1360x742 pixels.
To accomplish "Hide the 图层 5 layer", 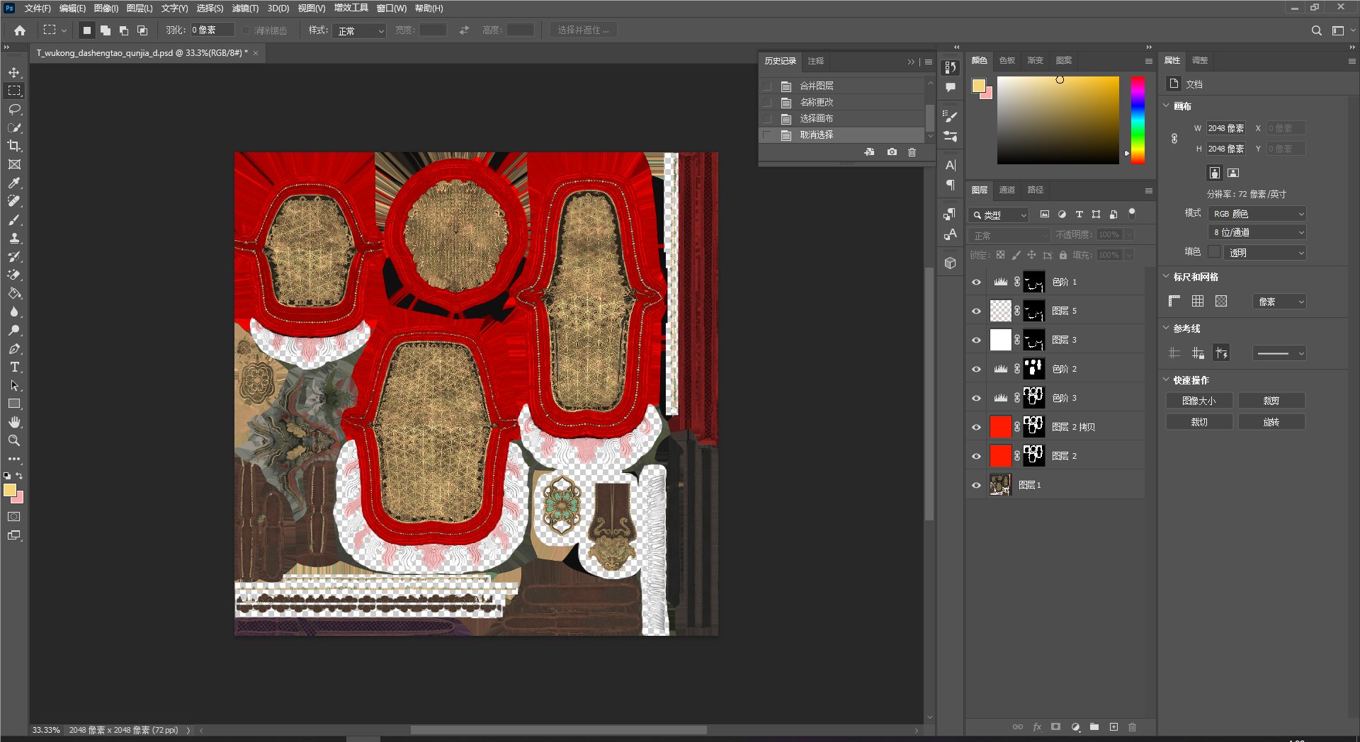I will pos(976,311).
